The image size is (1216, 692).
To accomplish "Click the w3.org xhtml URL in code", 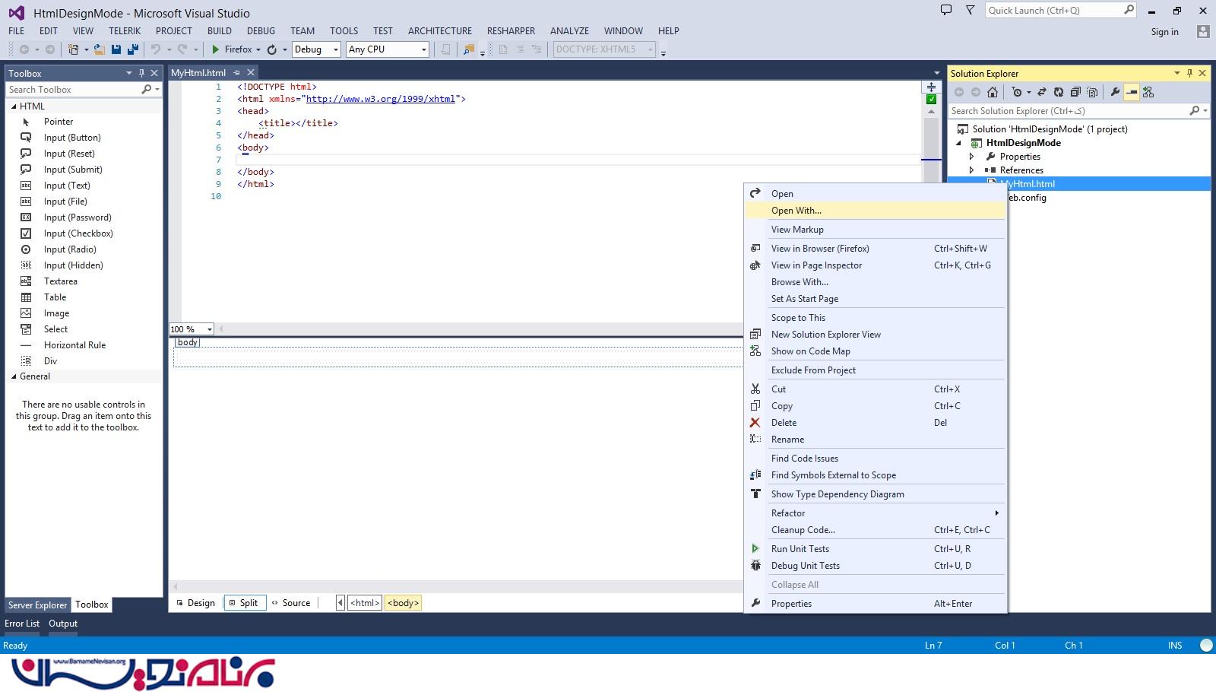I will [x=381, y=99].
